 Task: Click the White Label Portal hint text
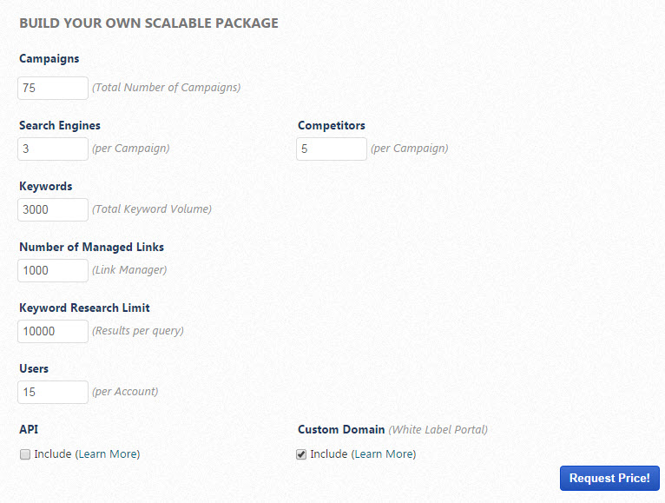pyautogui.click(x=438, y=430)
